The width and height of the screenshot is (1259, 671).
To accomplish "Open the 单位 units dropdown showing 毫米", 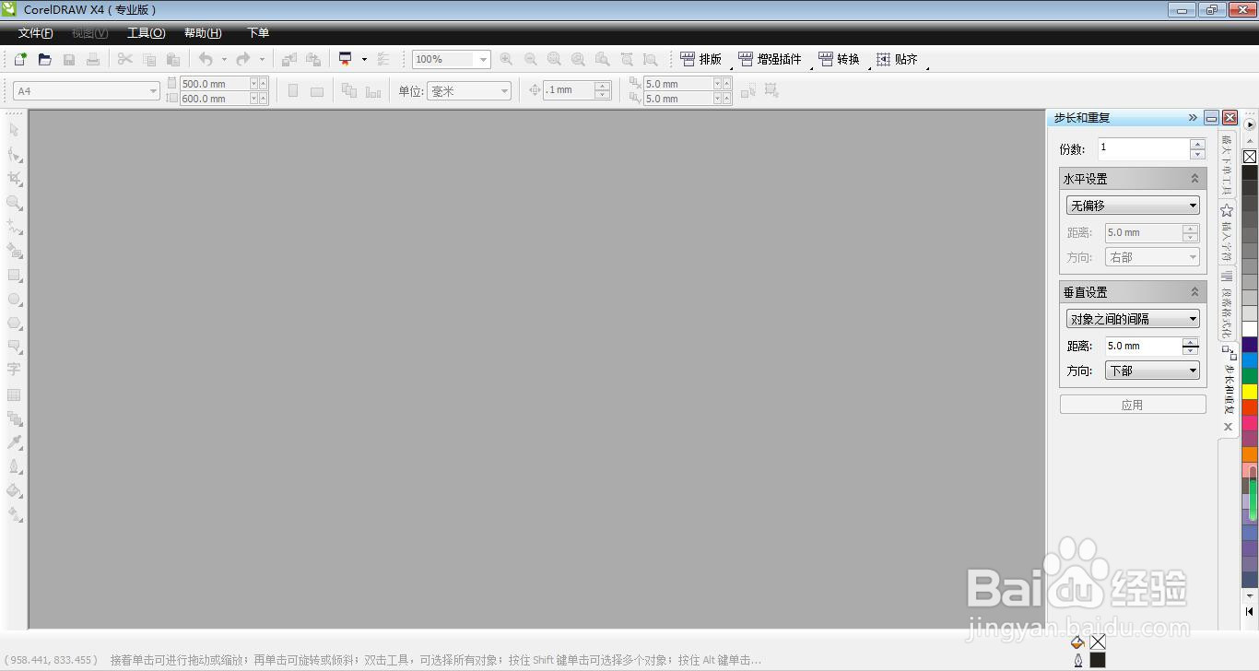I will point(502,90).
